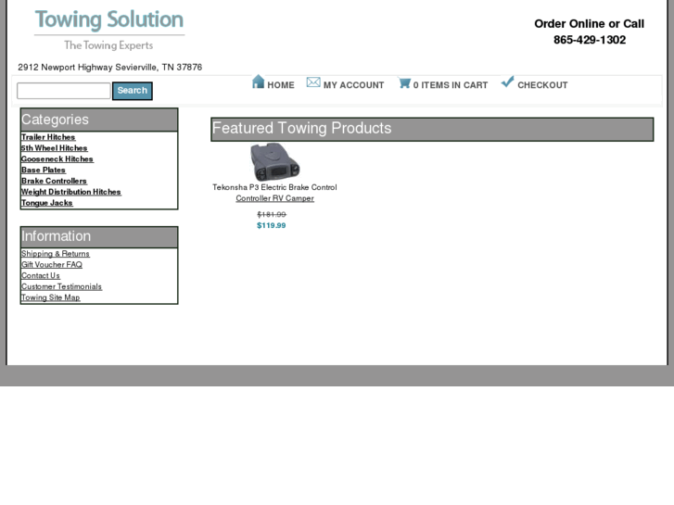Click the checkmark icon beside Checkout

pos(507,82)
